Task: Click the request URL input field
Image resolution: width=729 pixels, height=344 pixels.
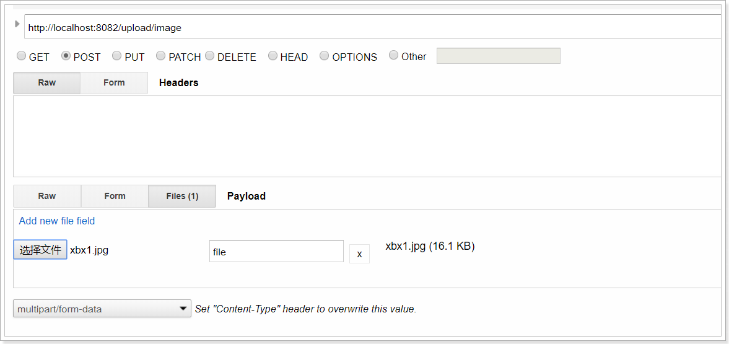Action: pos(372,27)
